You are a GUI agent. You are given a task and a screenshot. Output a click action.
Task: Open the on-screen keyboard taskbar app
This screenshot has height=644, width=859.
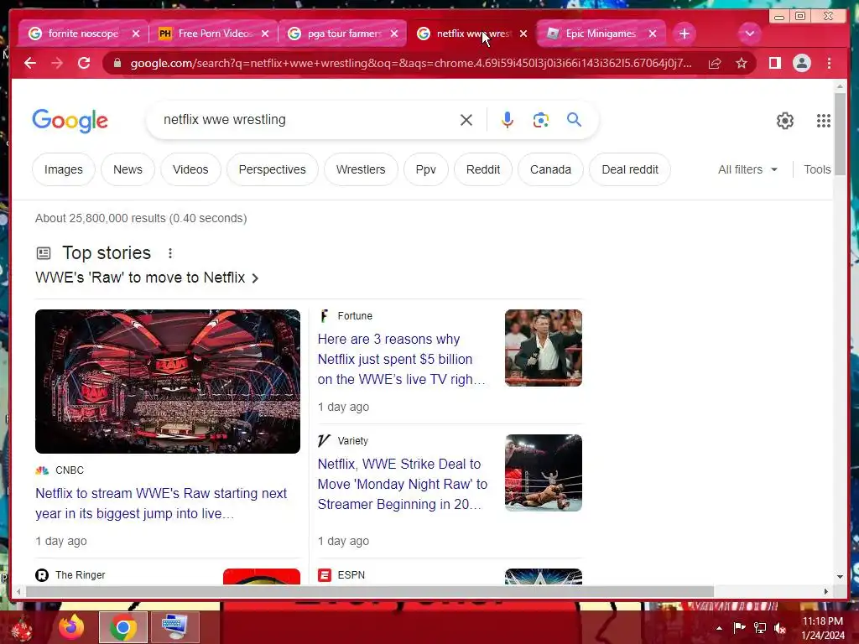tap(174, 627)
